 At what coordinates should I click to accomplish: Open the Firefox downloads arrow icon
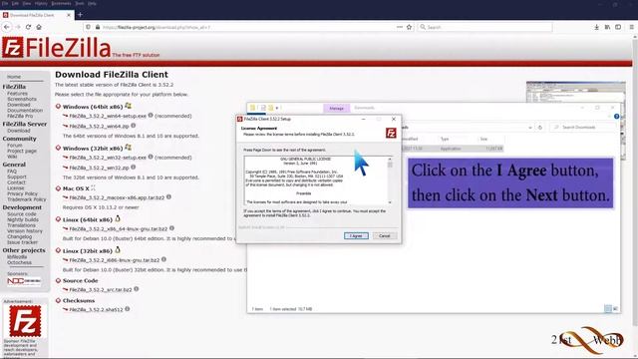coord(596,27)
